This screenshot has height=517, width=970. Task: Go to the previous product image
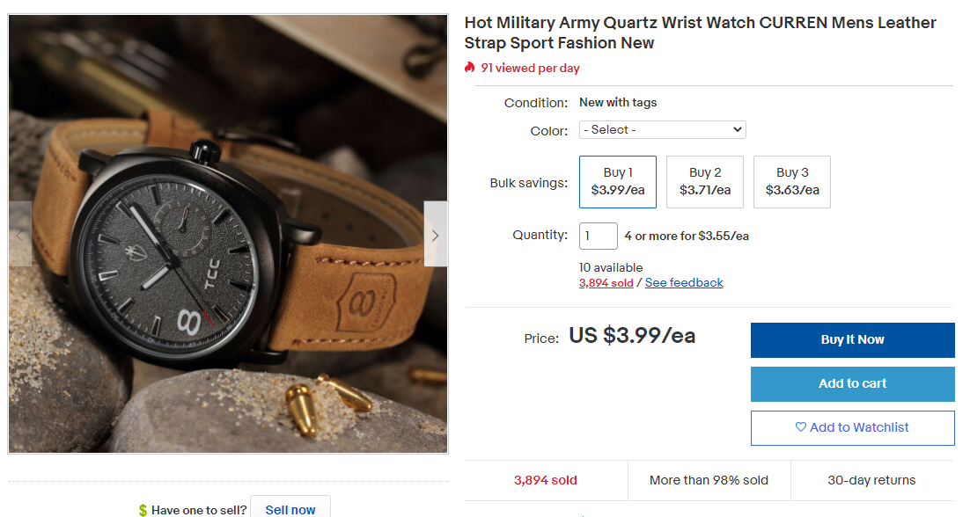click(20, 235)
